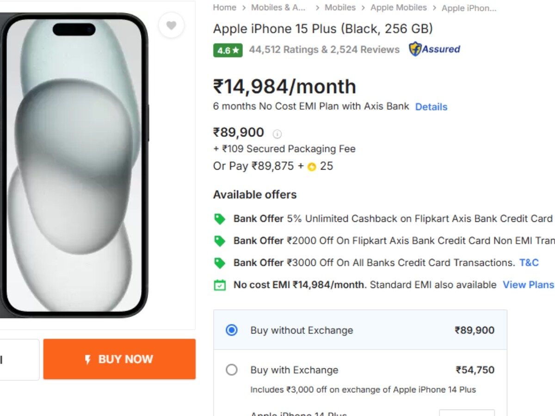The width and height of the screenshot is (555, 416).
Task: Select Buy with Exchange radio option
Action: point(232,370)
